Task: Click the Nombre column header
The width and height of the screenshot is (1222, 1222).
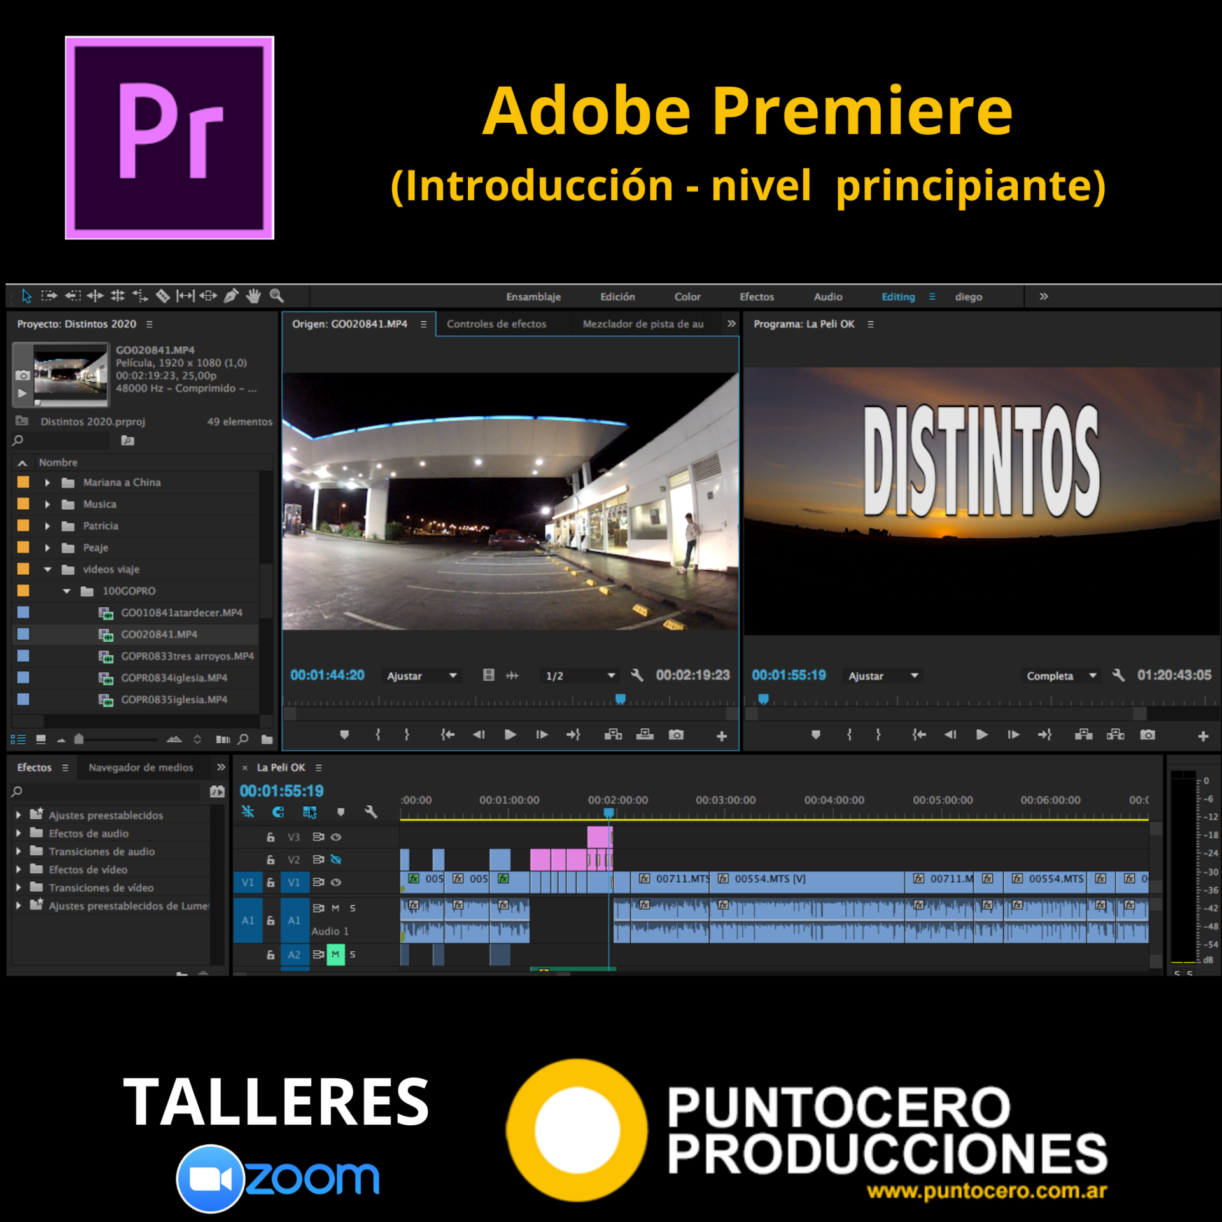Action: pyautogui.click(x=58, y=462)
